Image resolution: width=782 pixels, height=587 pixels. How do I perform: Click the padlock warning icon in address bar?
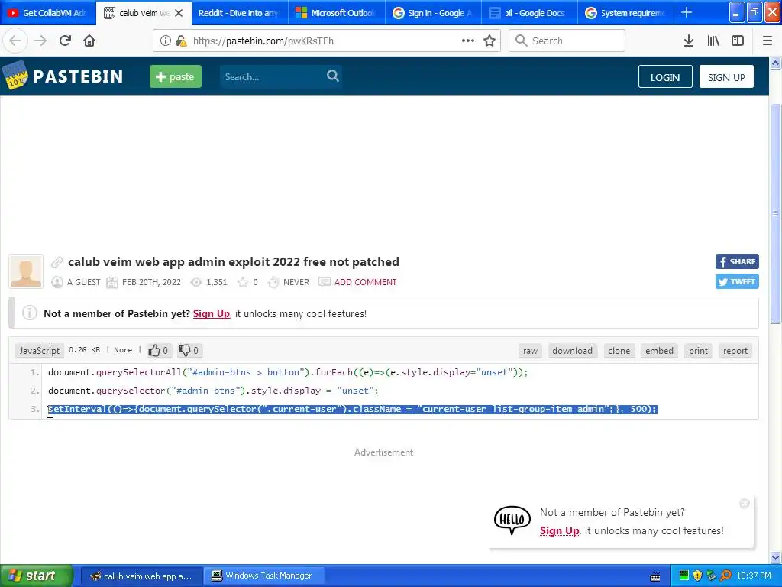(181, 41)
